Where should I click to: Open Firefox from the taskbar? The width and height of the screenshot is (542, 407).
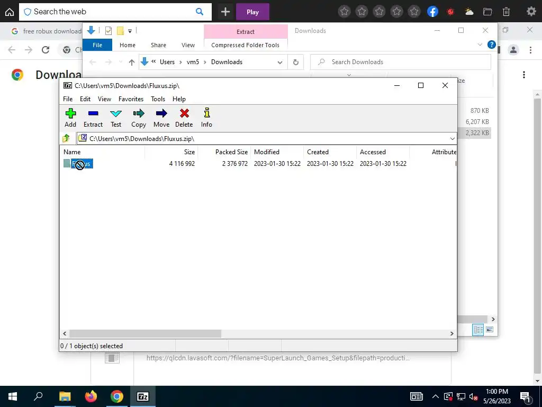[91, 396]
